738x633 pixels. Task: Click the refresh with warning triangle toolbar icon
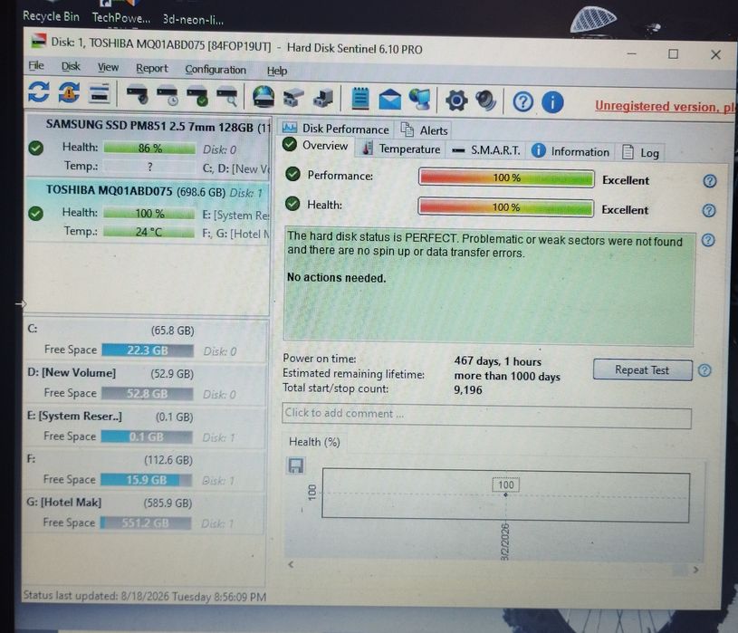(x=69, y=92)
